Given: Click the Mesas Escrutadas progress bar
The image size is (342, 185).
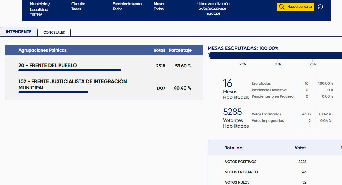Looking at the screenshot, I should click(275, 55).
